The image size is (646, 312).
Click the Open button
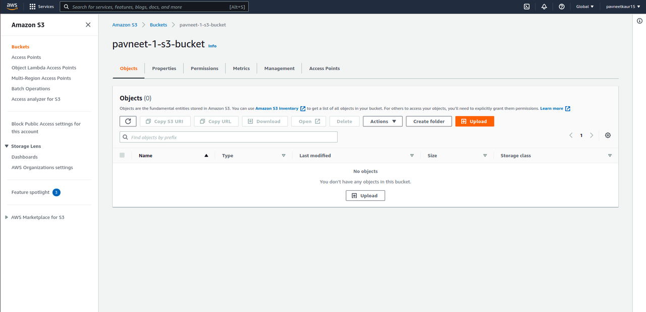(x=309, y=121)
